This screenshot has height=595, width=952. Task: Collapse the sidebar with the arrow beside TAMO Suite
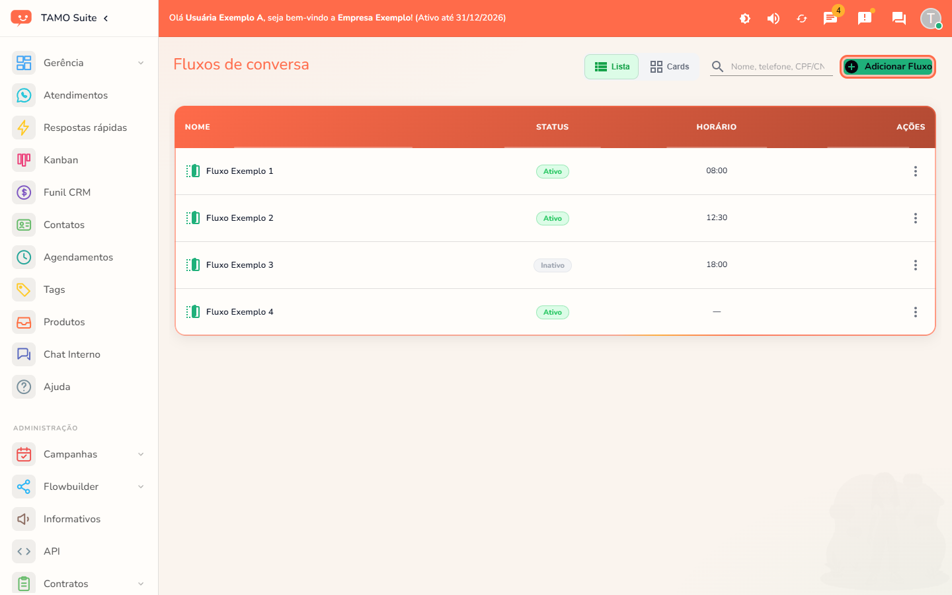pyautogui.click(x=106, y=18)
